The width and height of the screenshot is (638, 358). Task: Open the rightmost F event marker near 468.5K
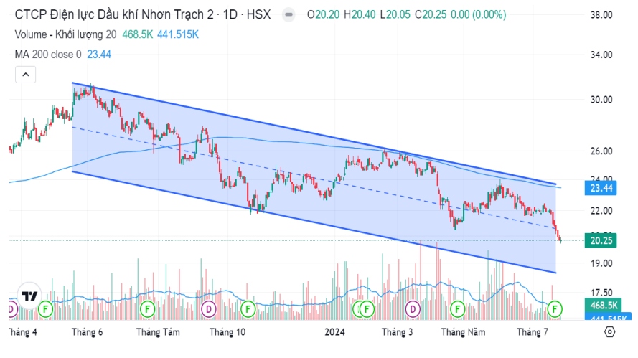point(554,309)
